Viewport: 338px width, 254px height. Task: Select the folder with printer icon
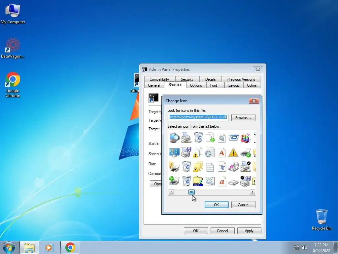[x=174, y=167]
